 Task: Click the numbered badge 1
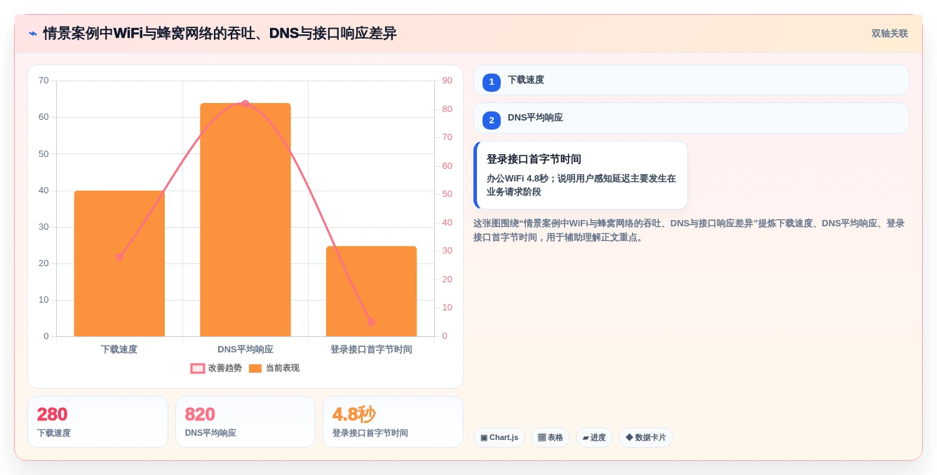coord(492,82)
